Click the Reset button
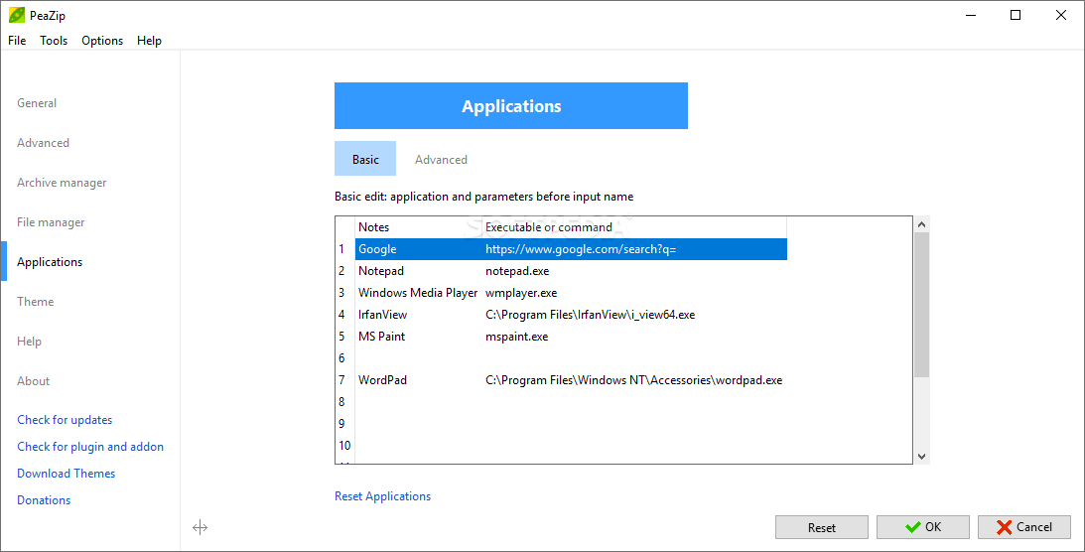This screenshot has width=1085, height=552. click(x=821, y=527)
